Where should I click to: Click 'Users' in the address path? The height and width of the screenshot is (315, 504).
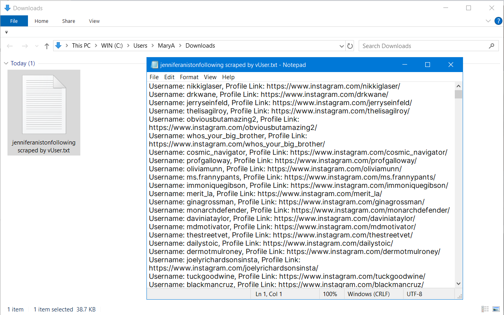coord(140,46)
